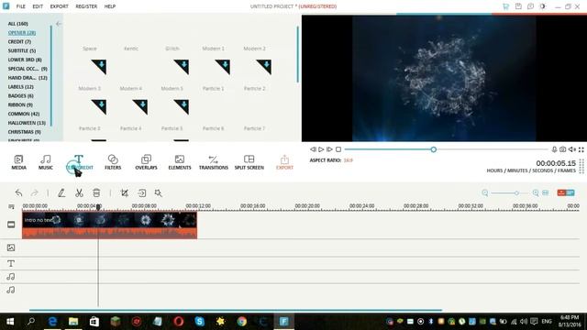The height and width of the screenshot is (330, 587).
Task: Open the Split Screen tab
Action: tap(249, 162)
